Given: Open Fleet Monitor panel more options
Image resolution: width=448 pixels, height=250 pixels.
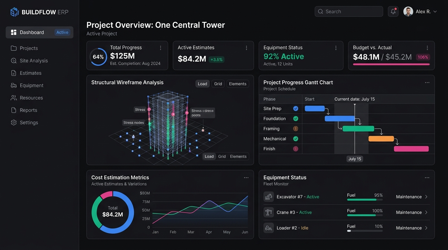Looking at the screenshot, I should point(427,178).
